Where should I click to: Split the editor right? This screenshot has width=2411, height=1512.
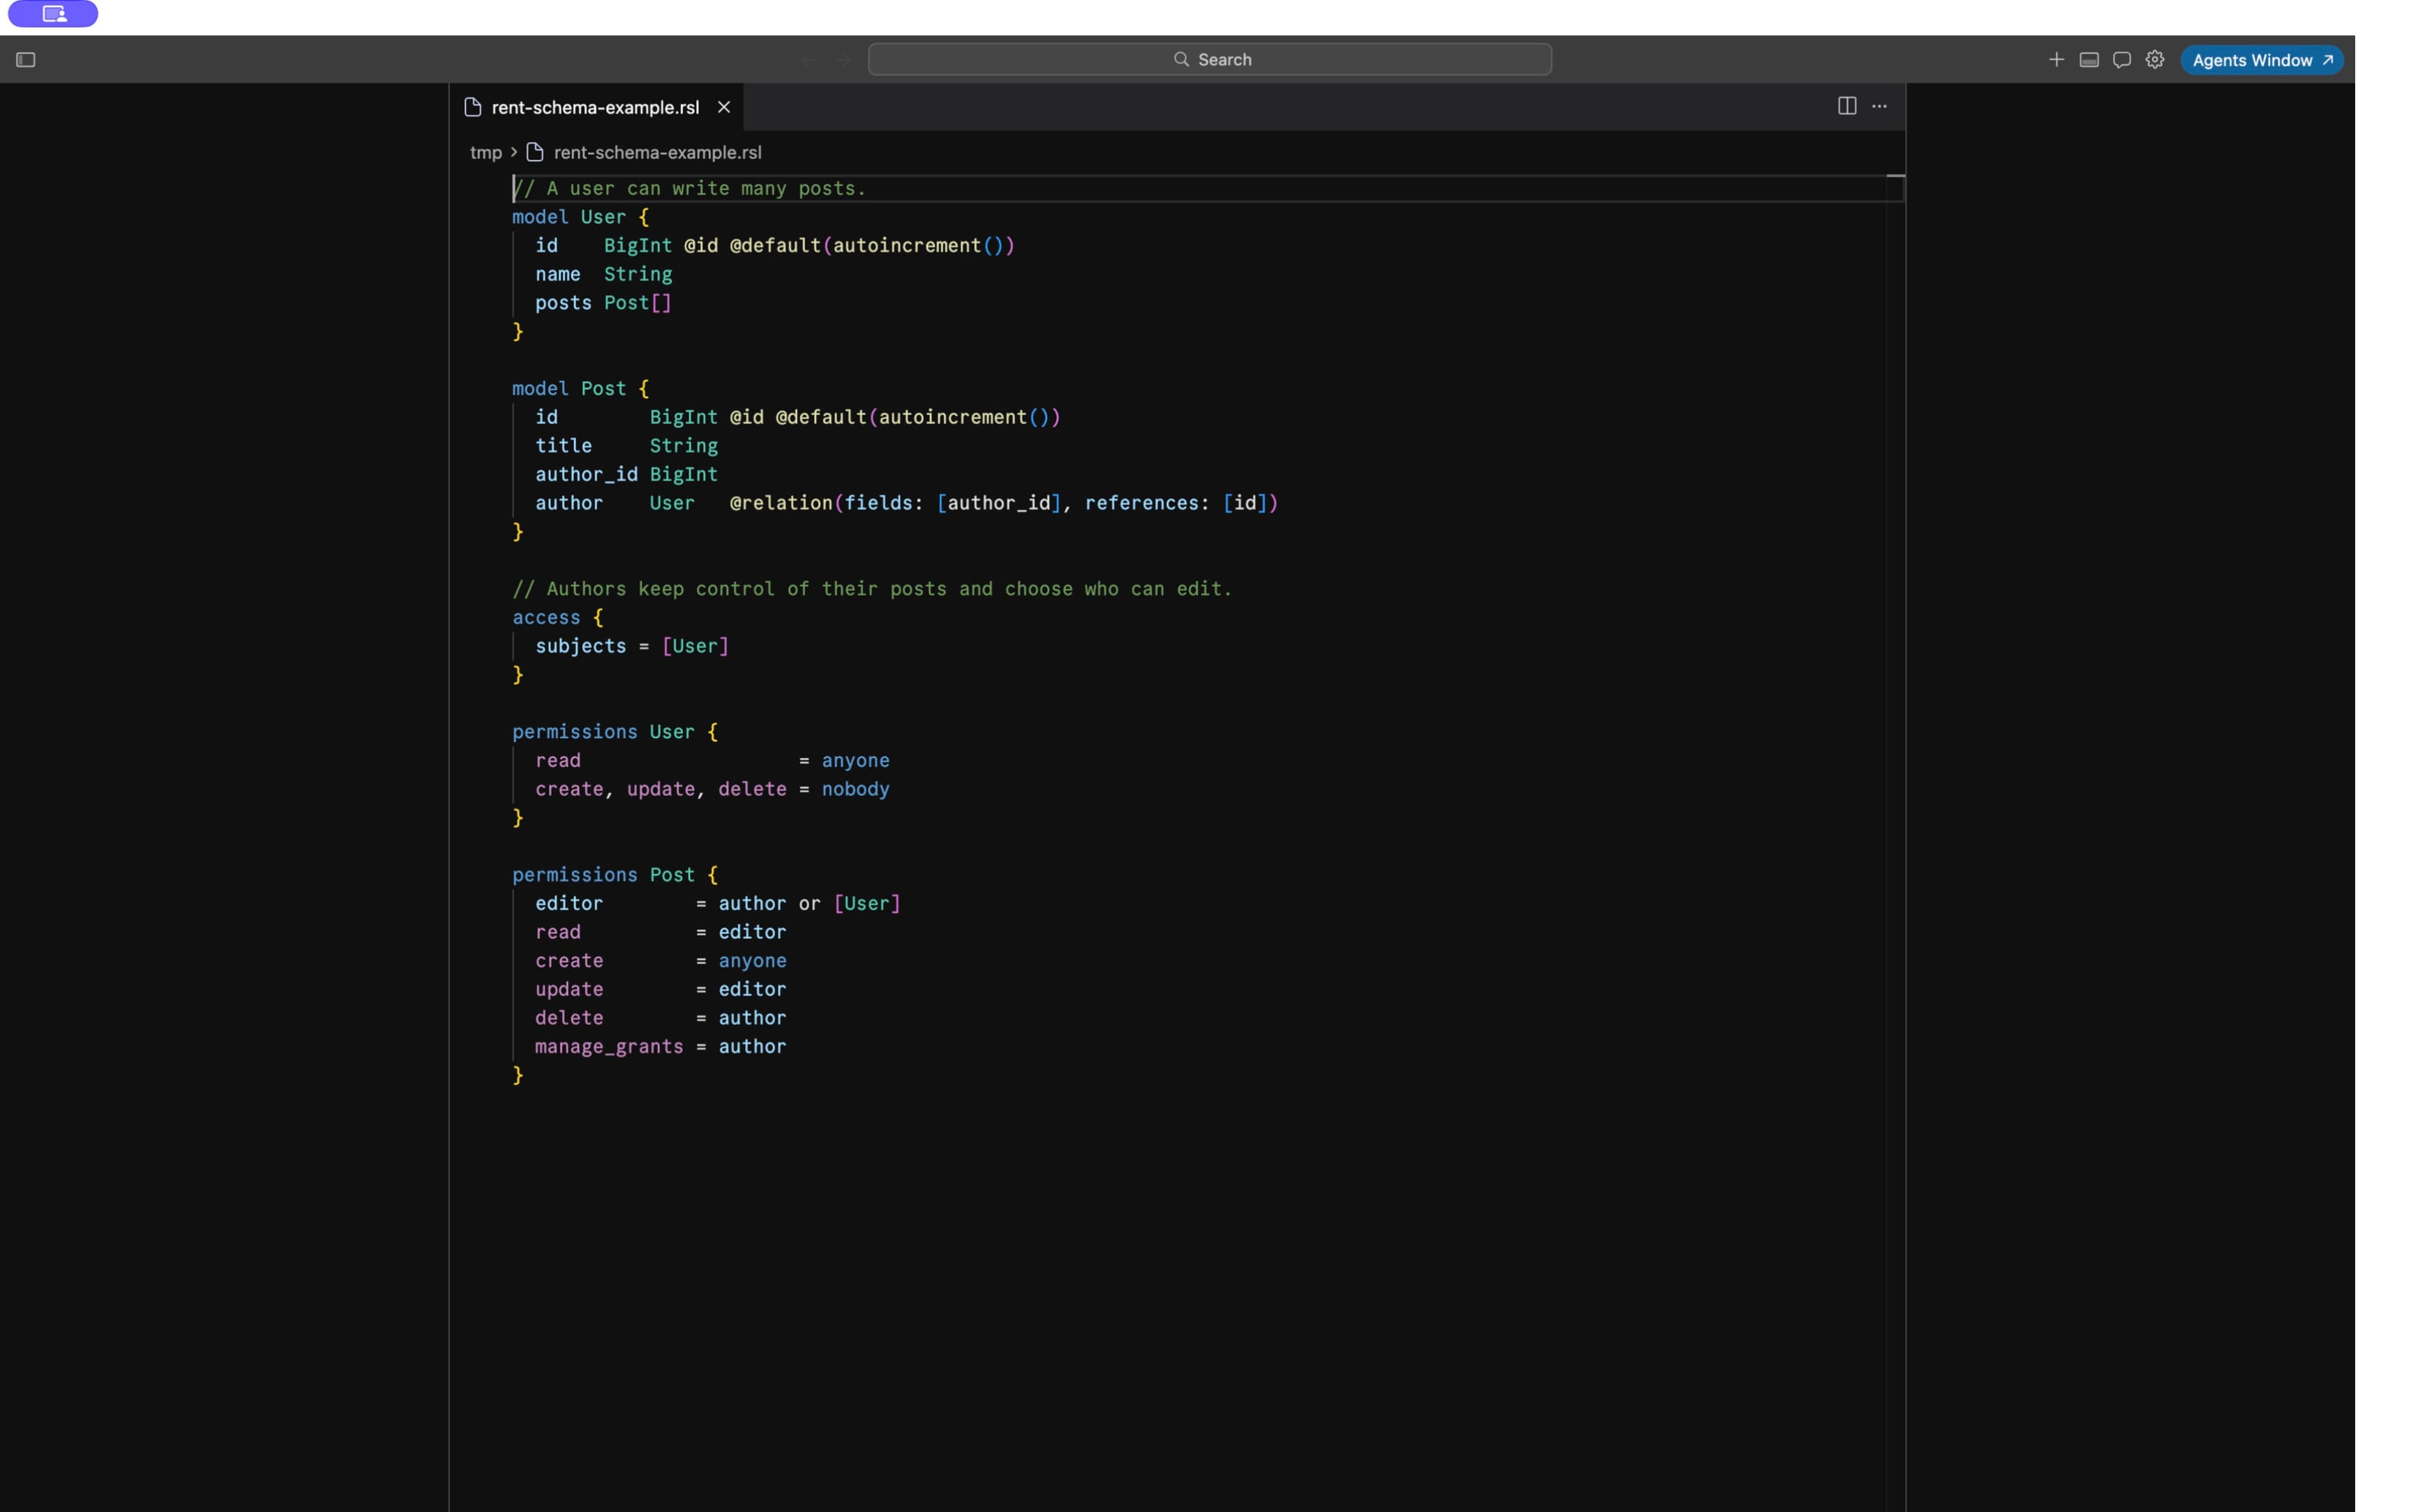(1846, 106)
